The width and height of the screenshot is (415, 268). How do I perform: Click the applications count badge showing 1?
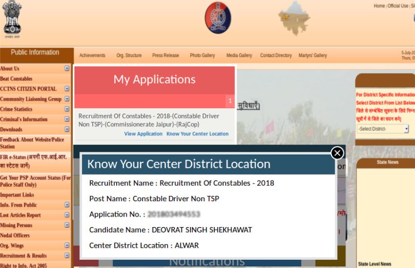point(230,101)
